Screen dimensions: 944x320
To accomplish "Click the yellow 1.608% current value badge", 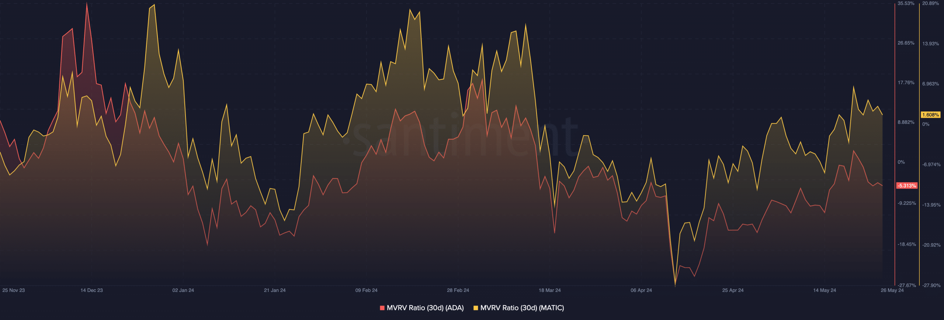I will [930, 115].
